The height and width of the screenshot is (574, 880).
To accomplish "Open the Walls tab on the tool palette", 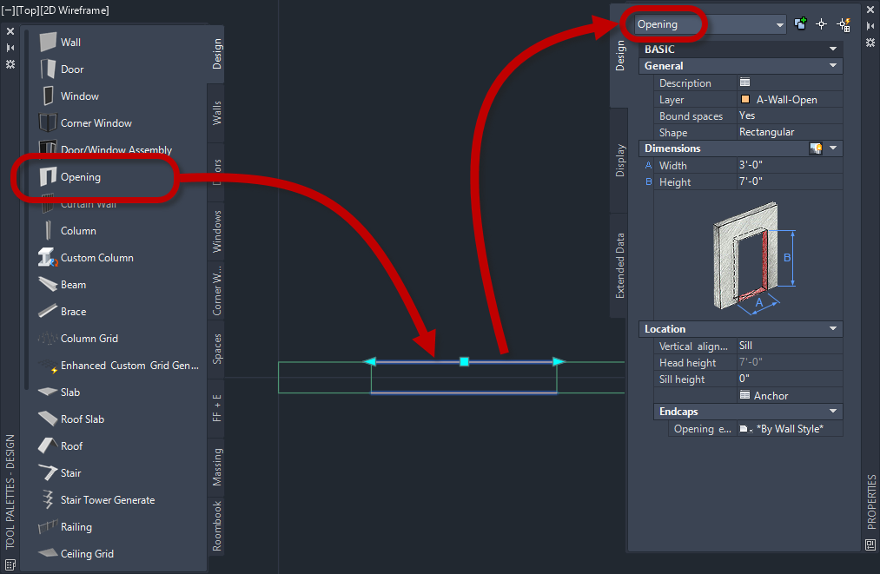I will tap(215, 114).
